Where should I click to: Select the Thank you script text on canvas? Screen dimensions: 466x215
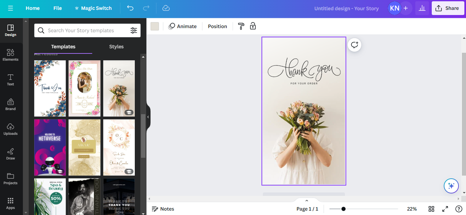[x=304, y=69]
